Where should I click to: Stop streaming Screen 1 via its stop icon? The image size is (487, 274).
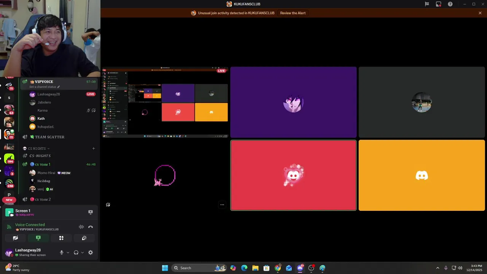coord(91,212)
